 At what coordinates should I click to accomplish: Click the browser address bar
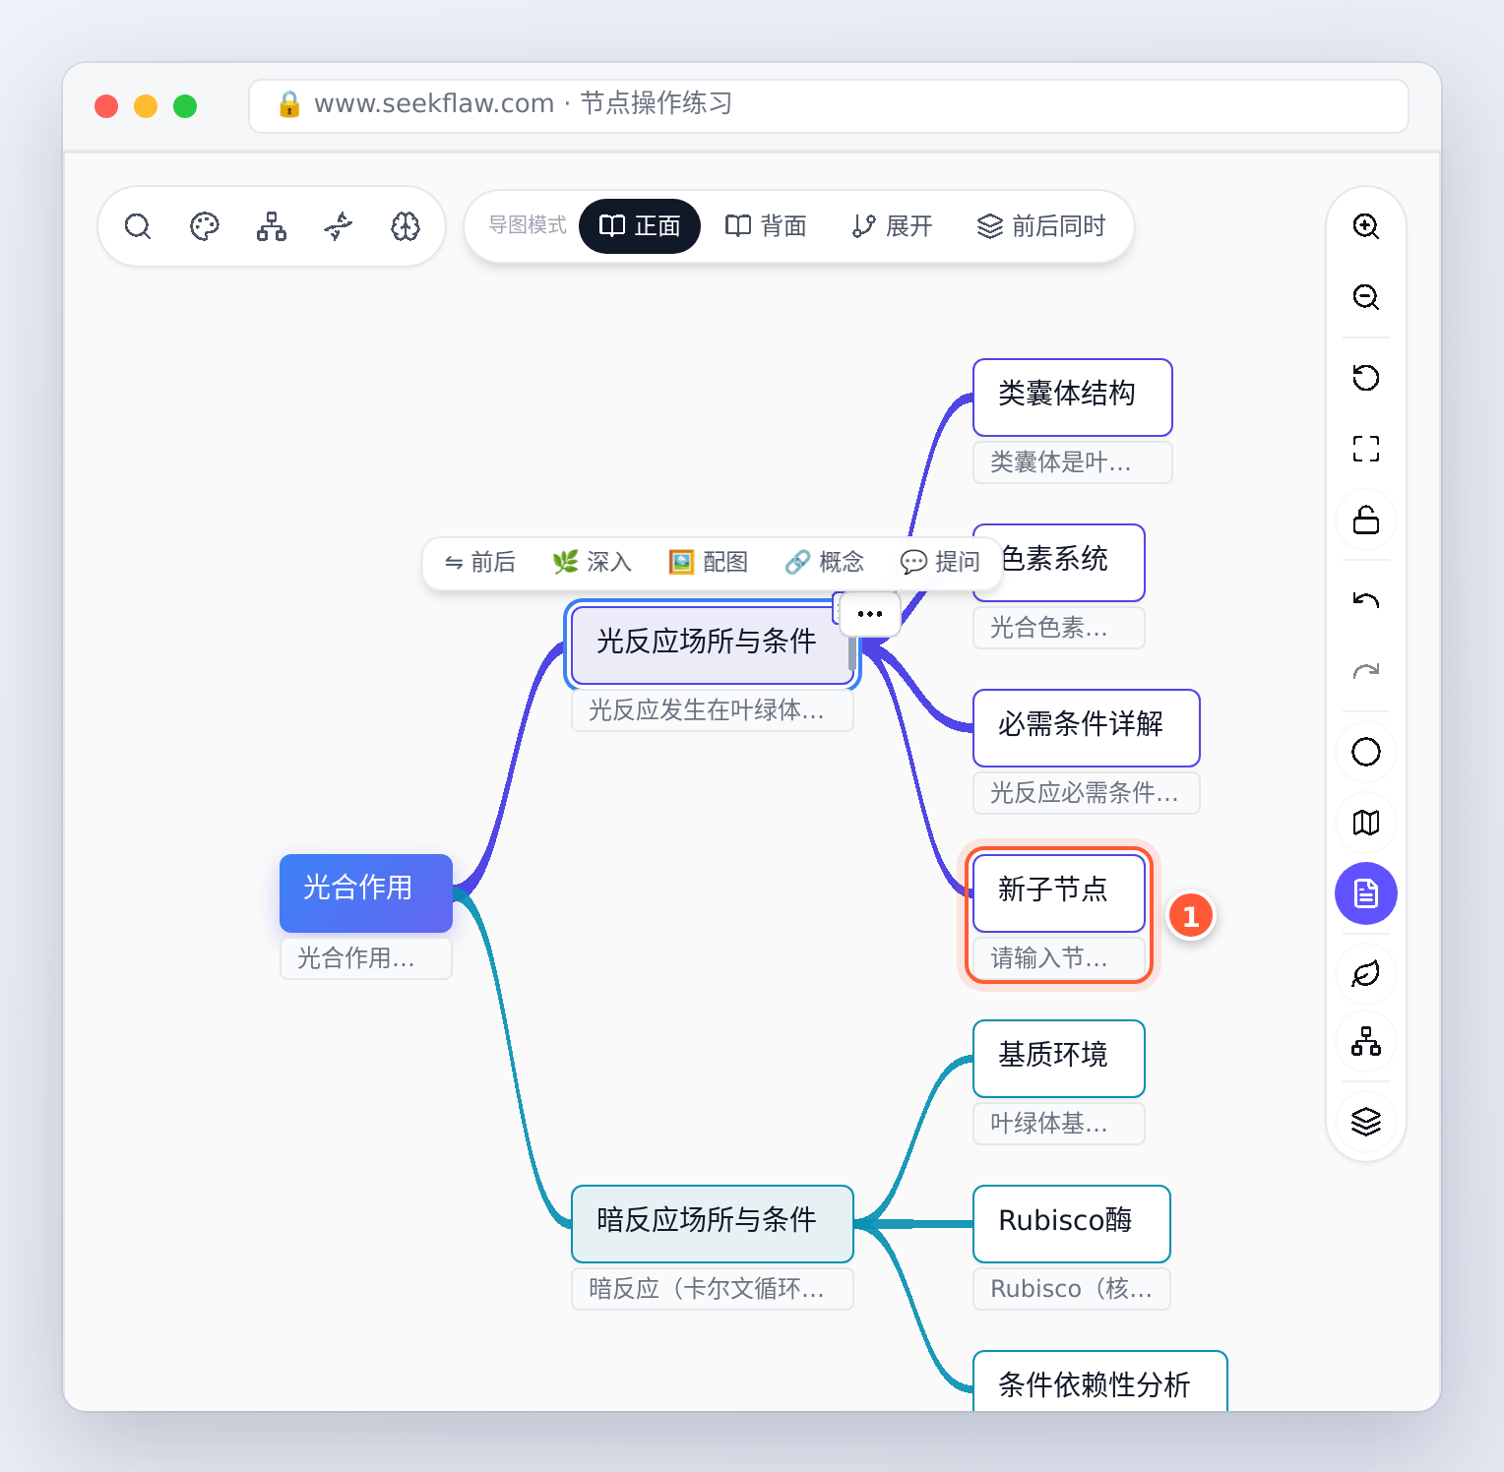pos(829,106)
